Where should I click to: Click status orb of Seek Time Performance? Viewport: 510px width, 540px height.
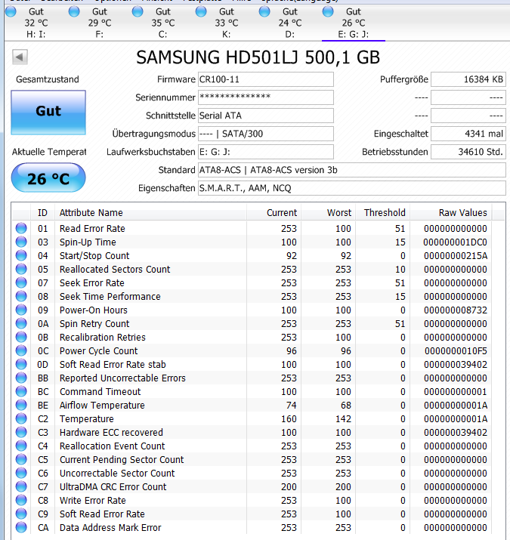(x=21, y=296)
